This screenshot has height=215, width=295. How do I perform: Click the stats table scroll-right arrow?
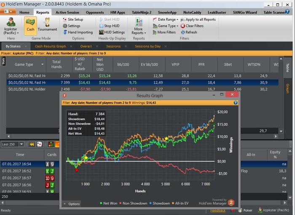(x=276, y=136)
